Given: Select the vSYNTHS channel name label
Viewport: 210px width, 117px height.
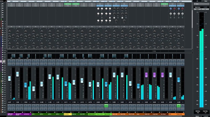Looking at the screenshot, I should click(x=27, y=114).
